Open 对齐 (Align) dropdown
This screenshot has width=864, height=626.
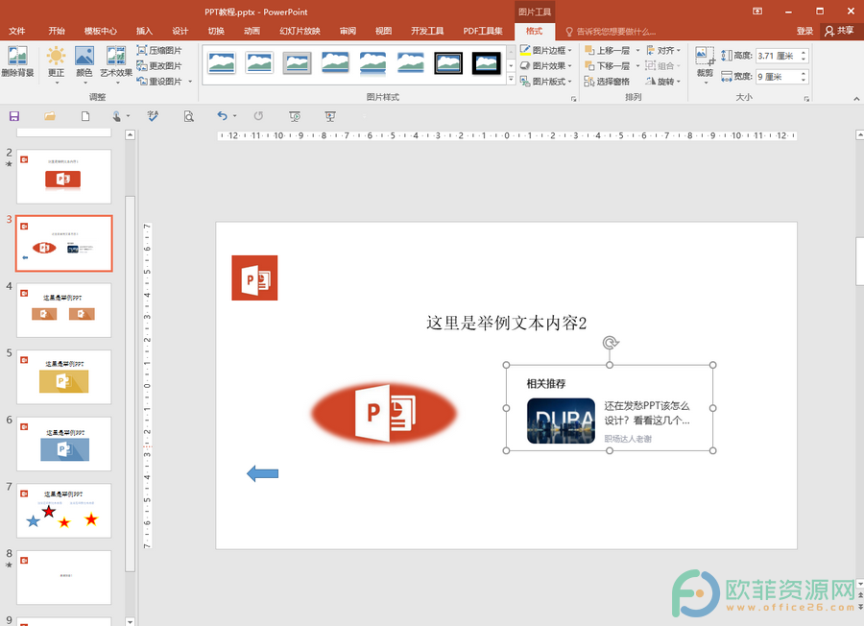tap(663, 50)
